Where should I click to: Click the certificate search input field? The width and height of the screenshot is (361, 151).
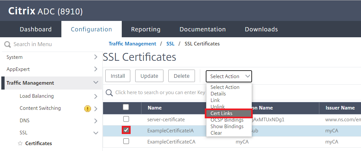tap(160, 92)
